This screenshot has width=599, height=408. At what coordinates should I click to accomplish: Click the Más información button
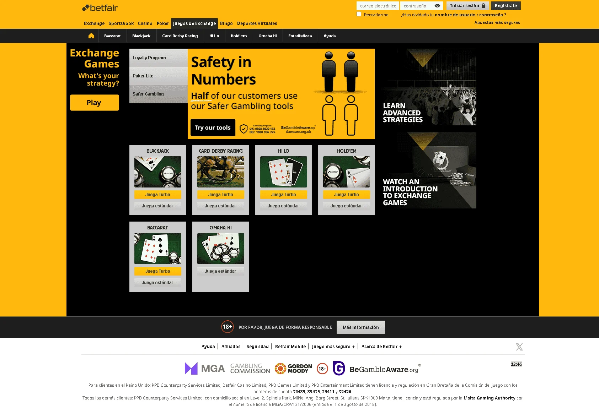[361, 327]
